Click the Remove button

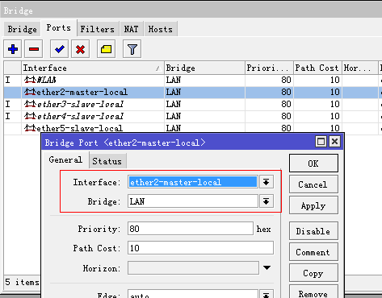pos(313,292)
